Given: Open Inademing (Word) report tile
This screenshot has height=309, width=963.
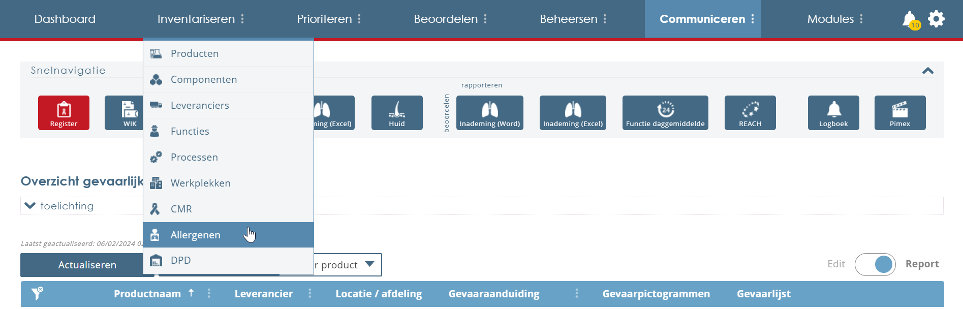Looking at the screenshot, I should coord(489,113).
